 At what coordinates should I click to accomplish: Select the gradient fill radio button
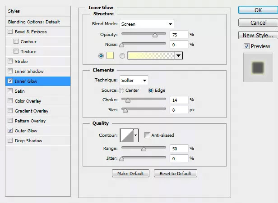tap(122, 56)
